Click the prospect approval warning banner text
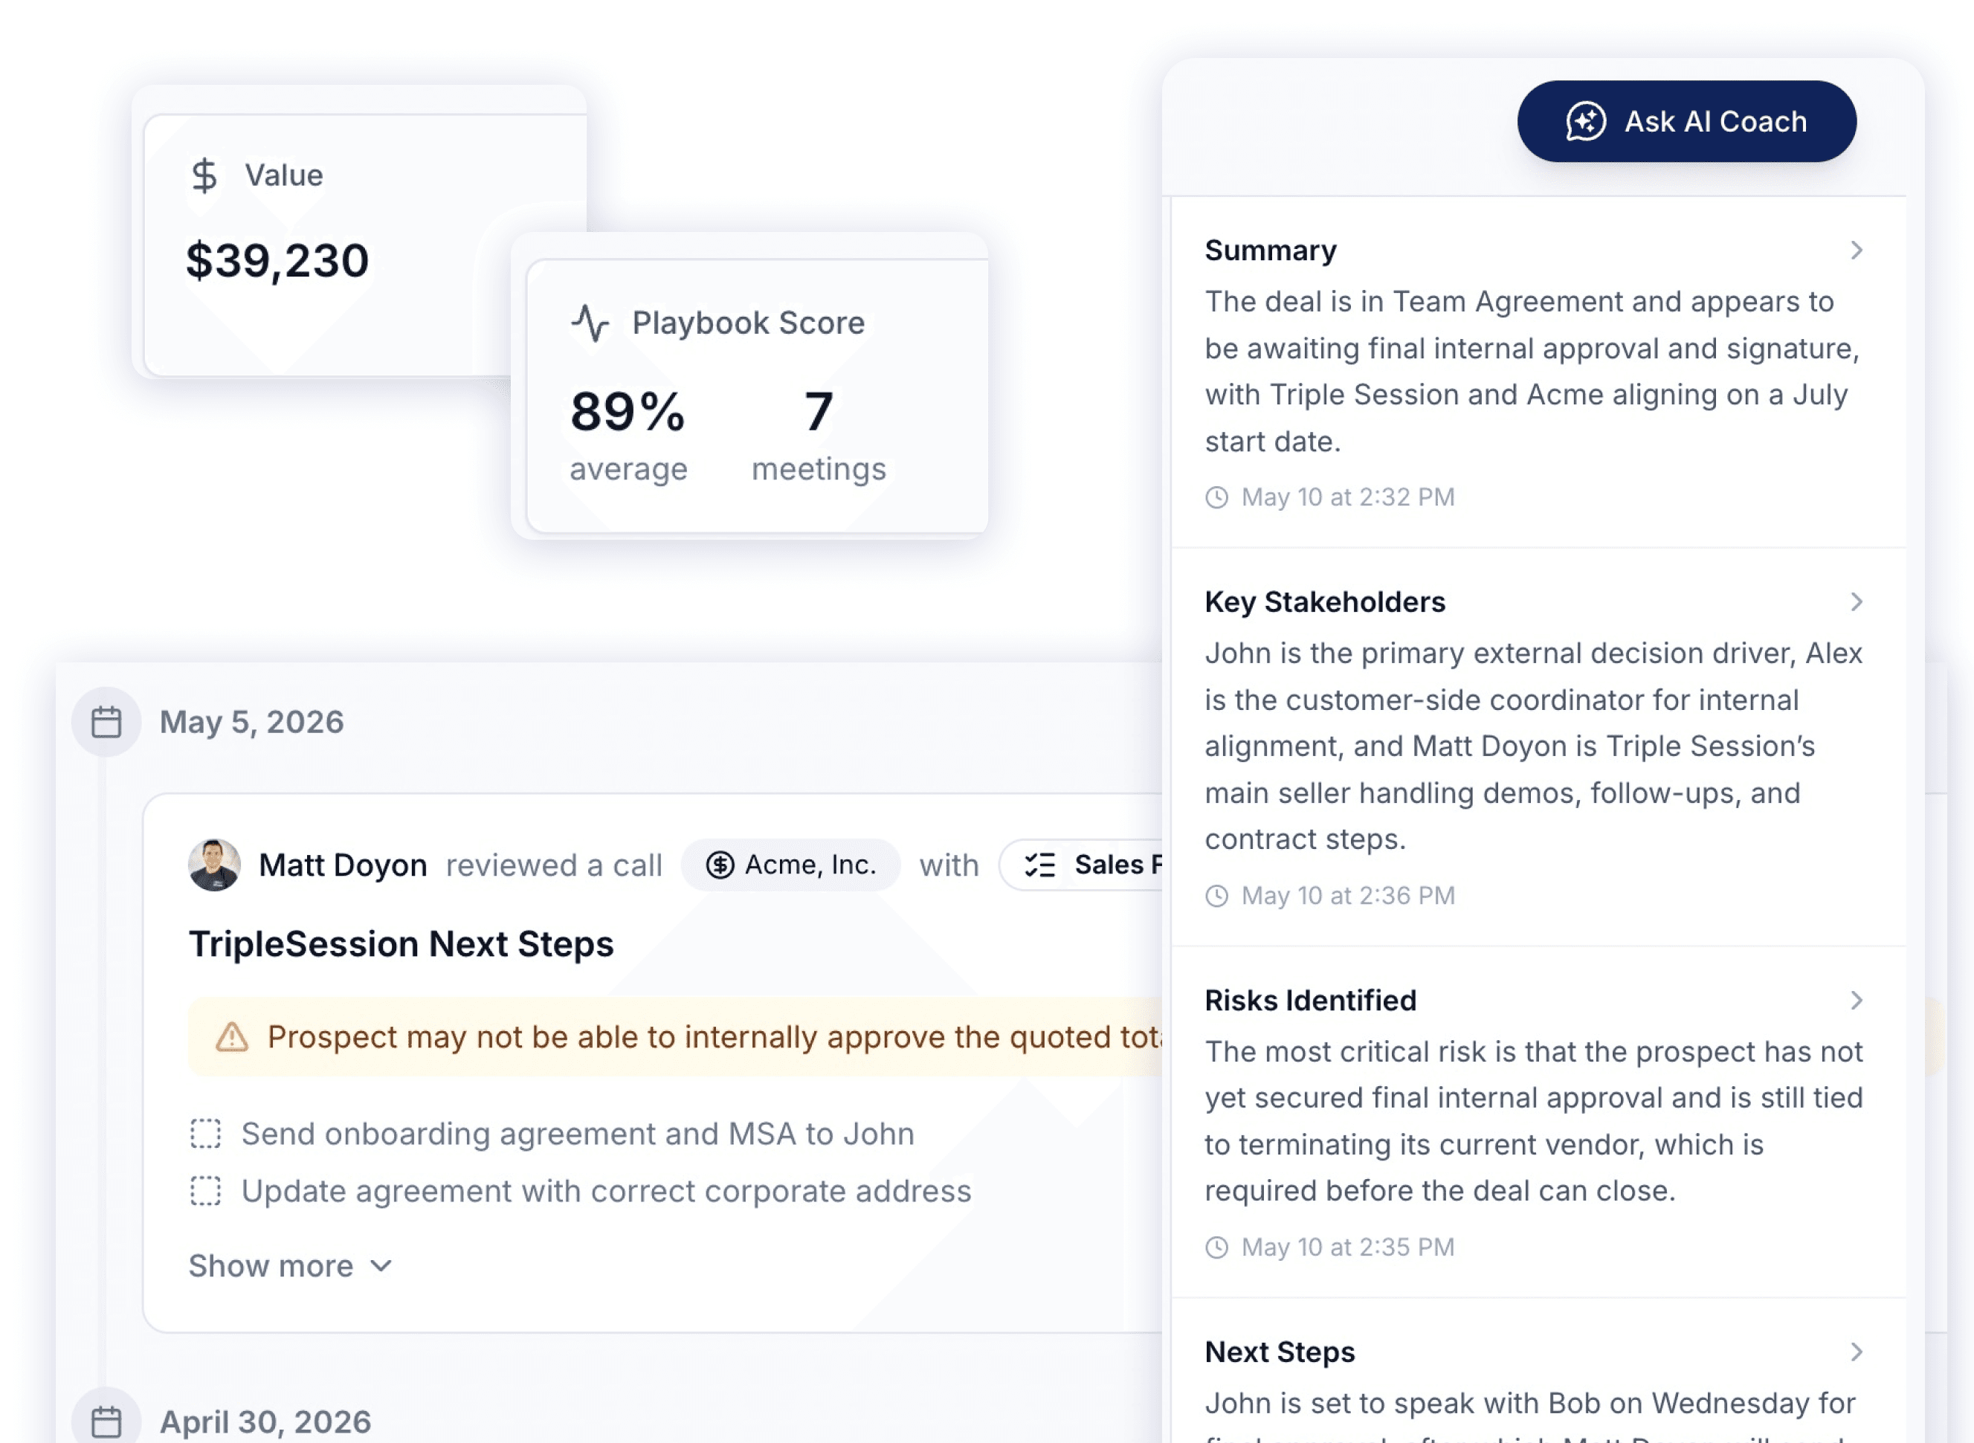Viewport: 1974px width, 1443px height. 715,1037
